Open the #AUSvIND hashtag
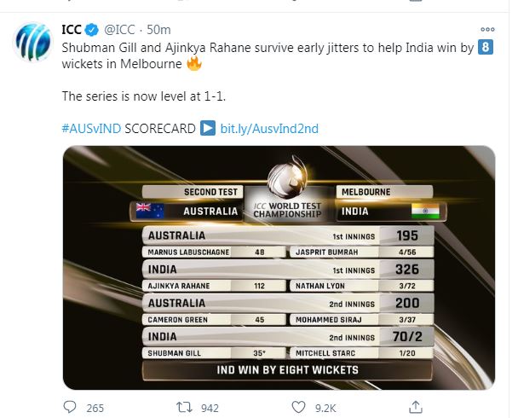 tap(91, 129)
